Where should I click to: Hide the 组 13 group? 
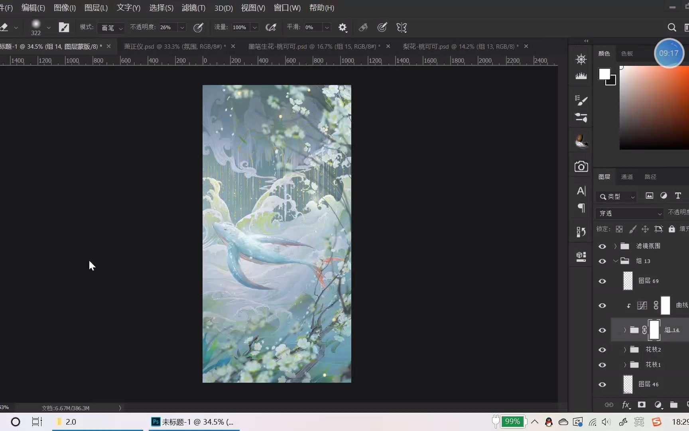click(x=602, y=261)
